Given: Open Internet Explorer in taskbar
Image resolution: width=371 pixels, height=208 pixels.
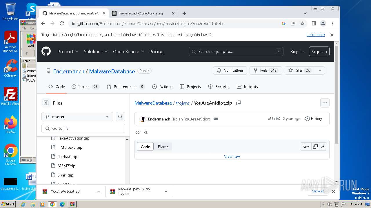Looking at the screenshot, I should tap(23, 204).
